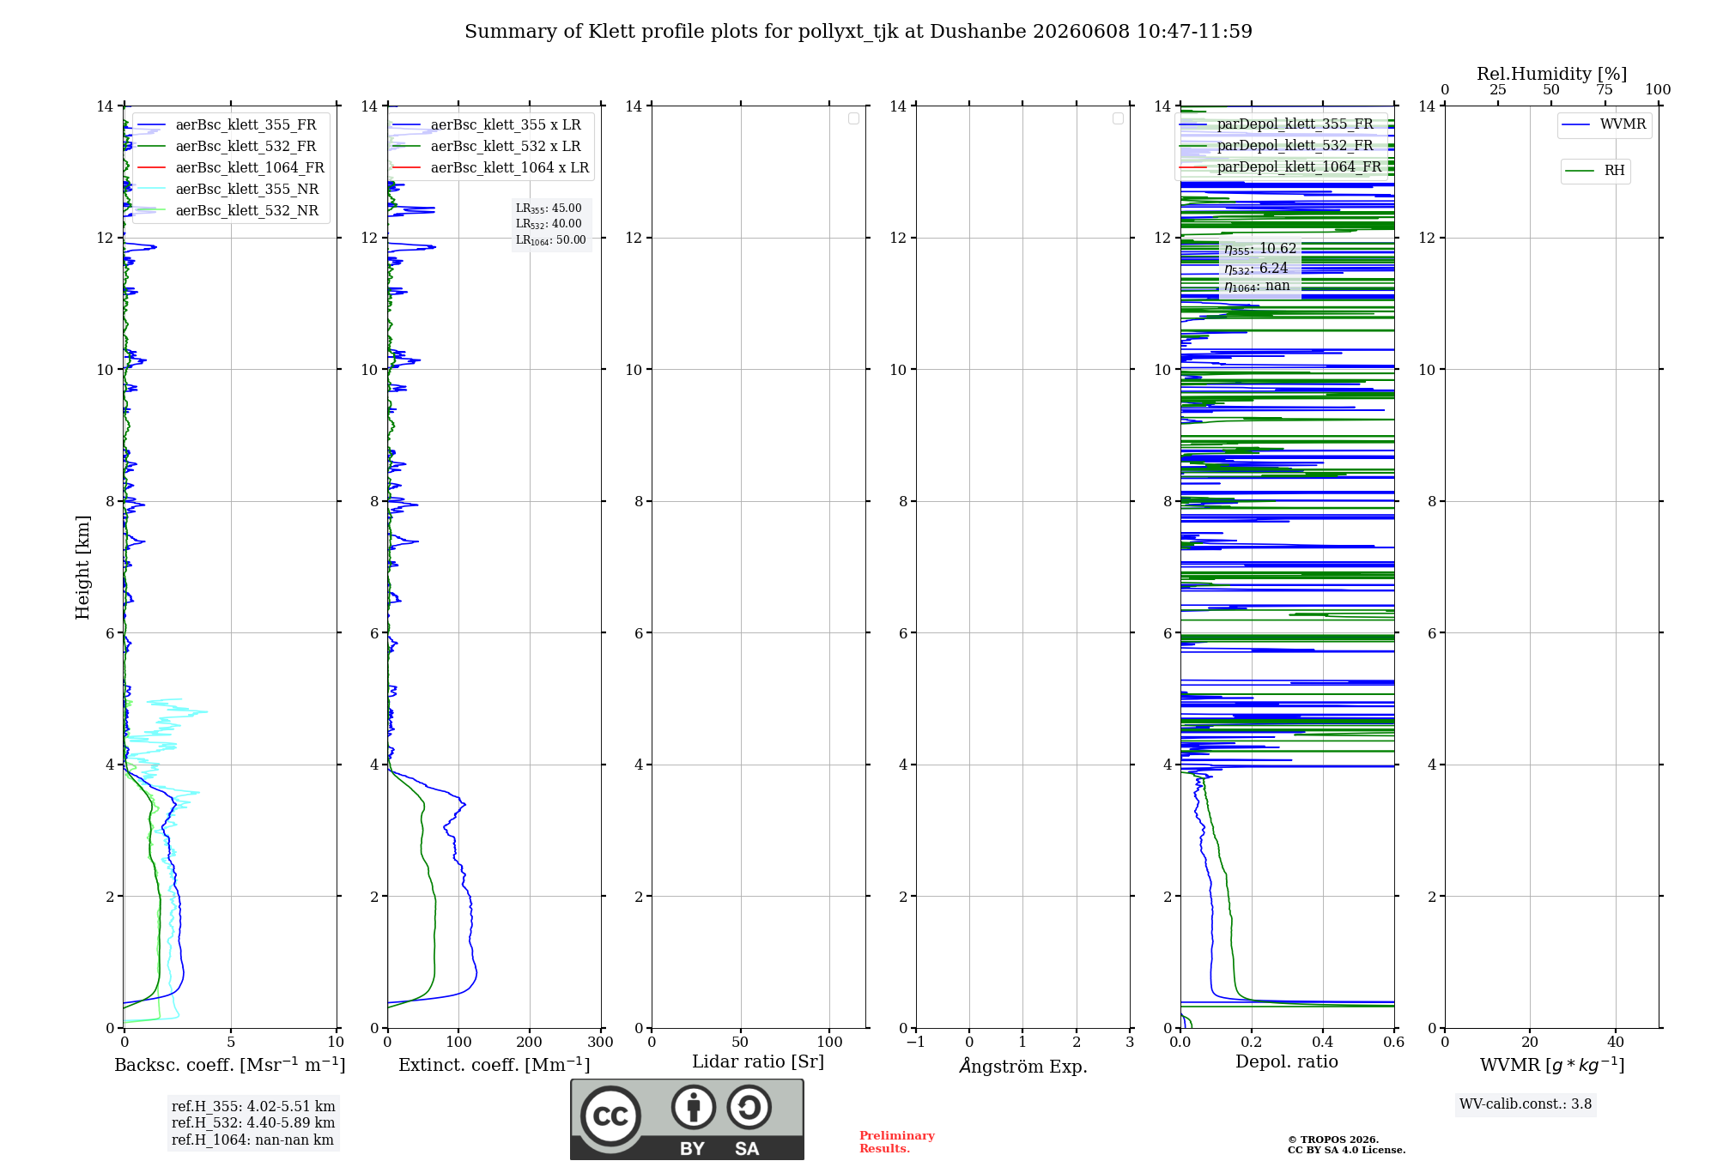Click the LR532: 40.00 annotation

coord(549,224)
